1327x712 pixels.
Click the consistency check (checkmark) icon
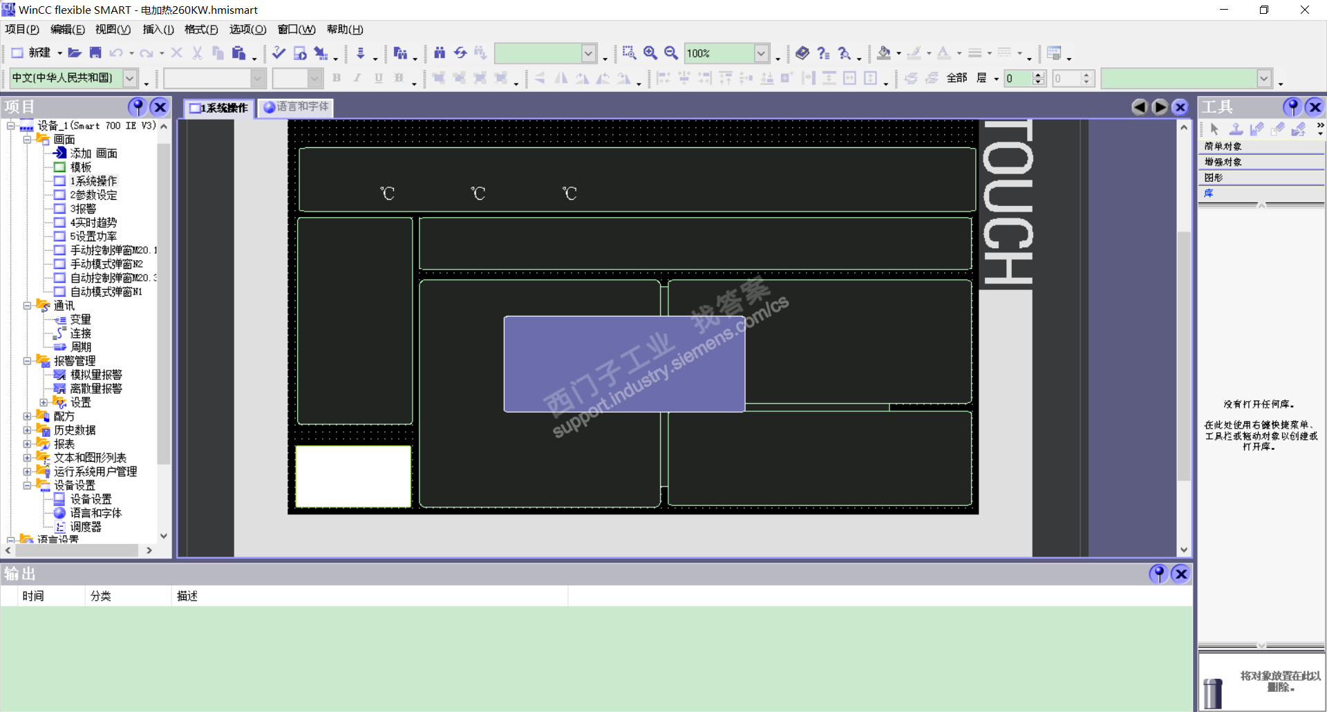279,53
